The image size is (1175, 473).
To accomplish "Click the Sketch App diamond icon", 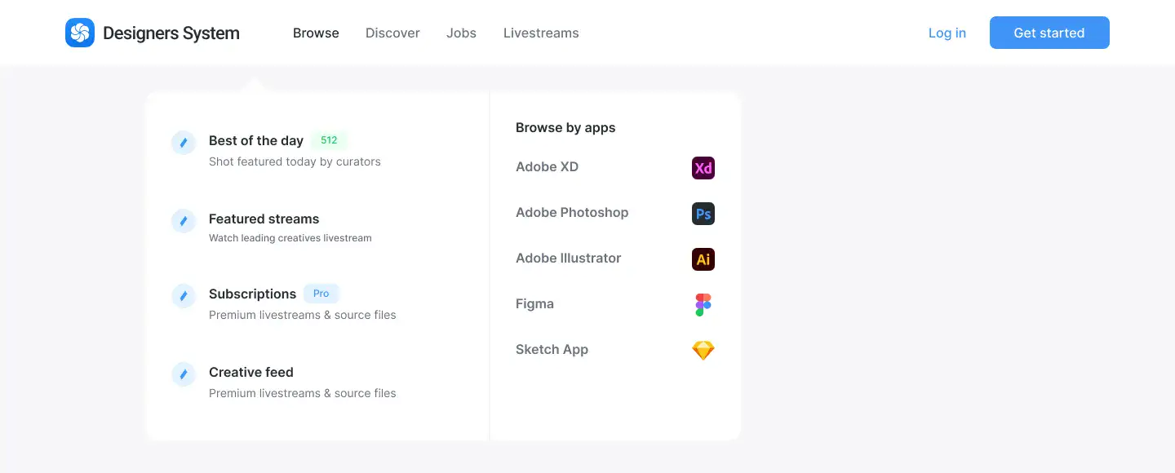I will click(x=703, y=351).
